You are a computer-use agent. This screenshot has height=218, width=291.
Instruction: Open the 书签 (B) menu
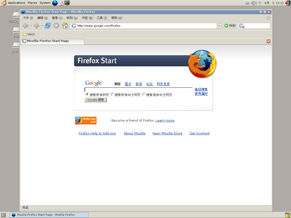point(87,18)
